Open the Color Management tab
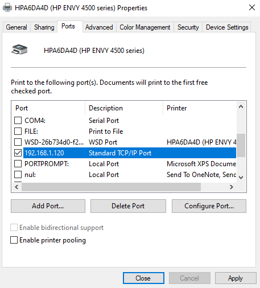The image size is (260, 288). click(145, 27)
